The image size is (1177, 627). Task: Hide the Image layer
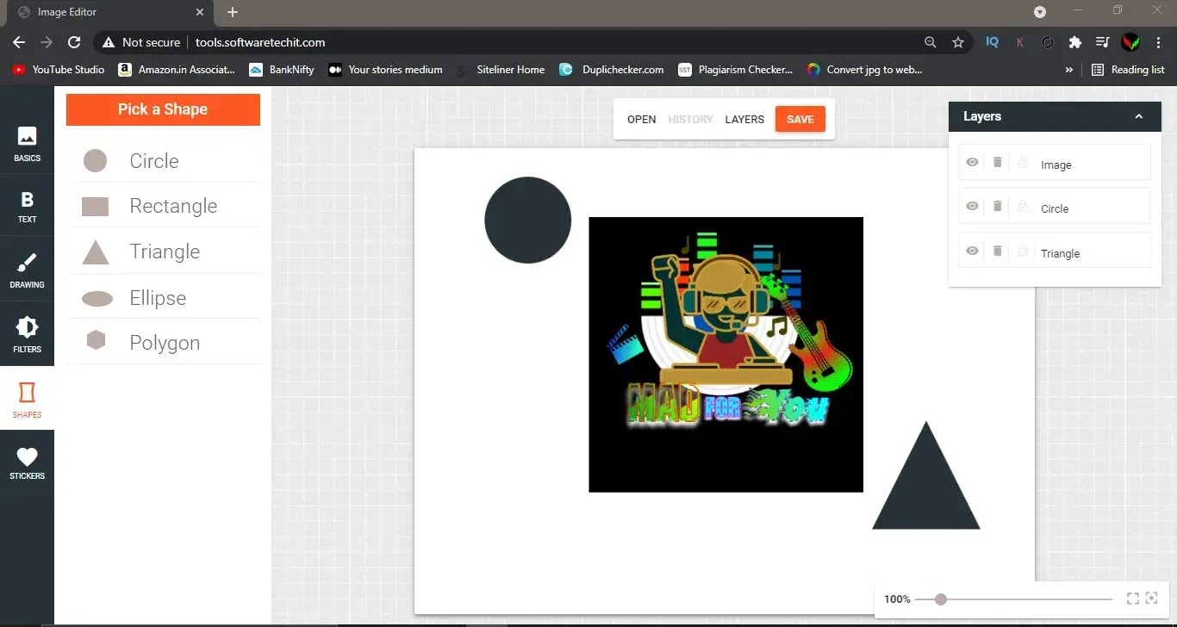click(x=972, y=162)
